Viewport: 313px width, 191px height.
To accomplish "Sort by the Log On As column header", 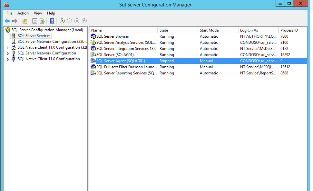I will point(258,30).
